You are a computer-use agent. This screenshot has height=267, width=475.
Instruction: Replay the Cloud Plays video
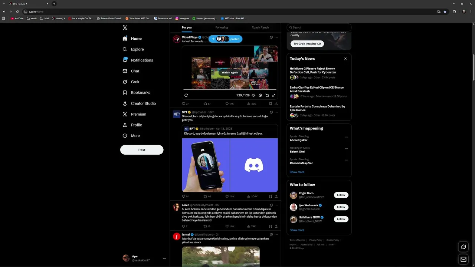pyautogui.click(x=186, y=95)
